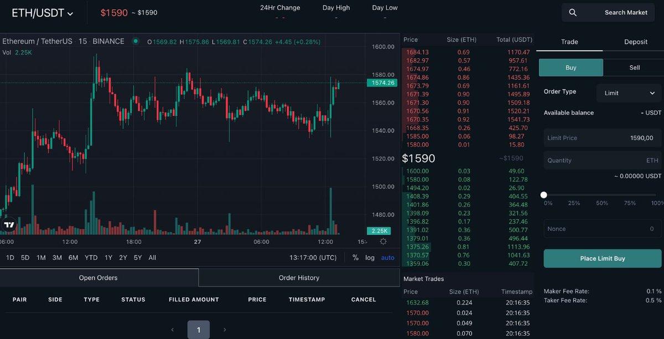Select the 1682.97 ask row
This screenshot has width=664, height=339.
pyautogui.click(x=468, y=60)
